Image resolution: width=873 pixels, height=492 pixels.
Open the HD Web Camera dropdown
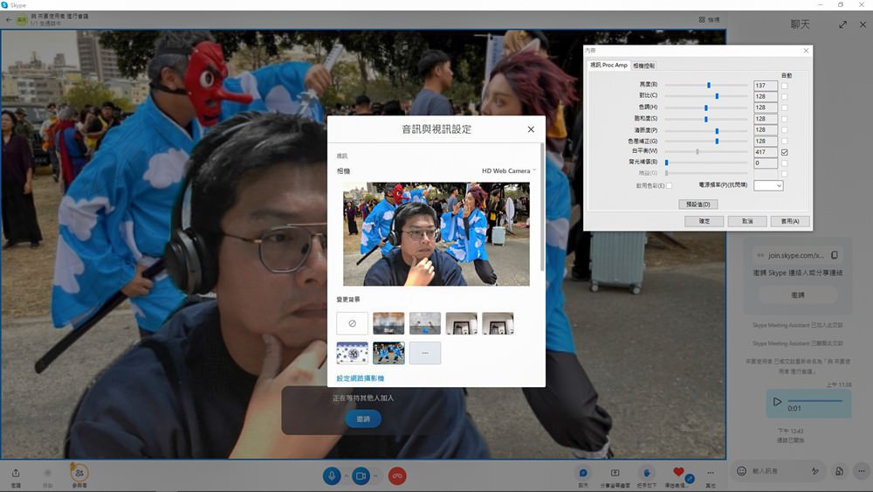coord(509,171)
